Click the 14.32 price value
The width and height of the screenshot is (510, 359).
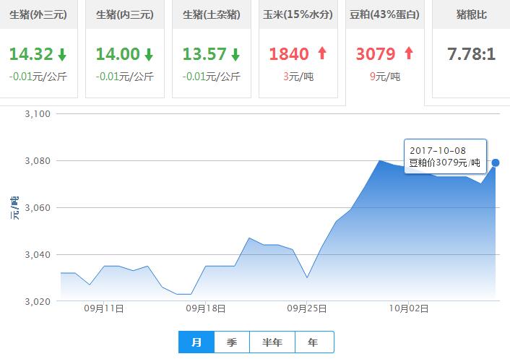click(x=31, y=54)
